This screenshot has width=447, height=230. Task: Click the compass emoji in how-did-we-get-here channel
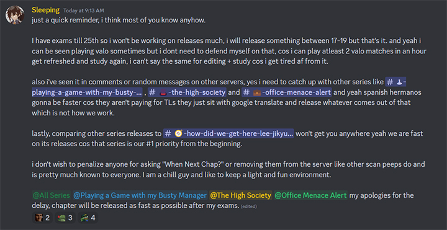coord(178,133)
